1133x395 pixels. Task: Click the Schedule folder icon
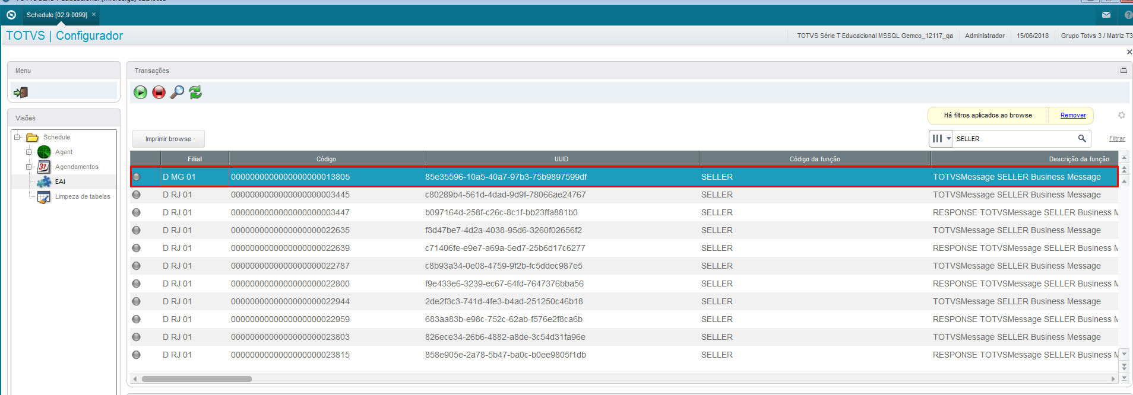coord(32,137)
